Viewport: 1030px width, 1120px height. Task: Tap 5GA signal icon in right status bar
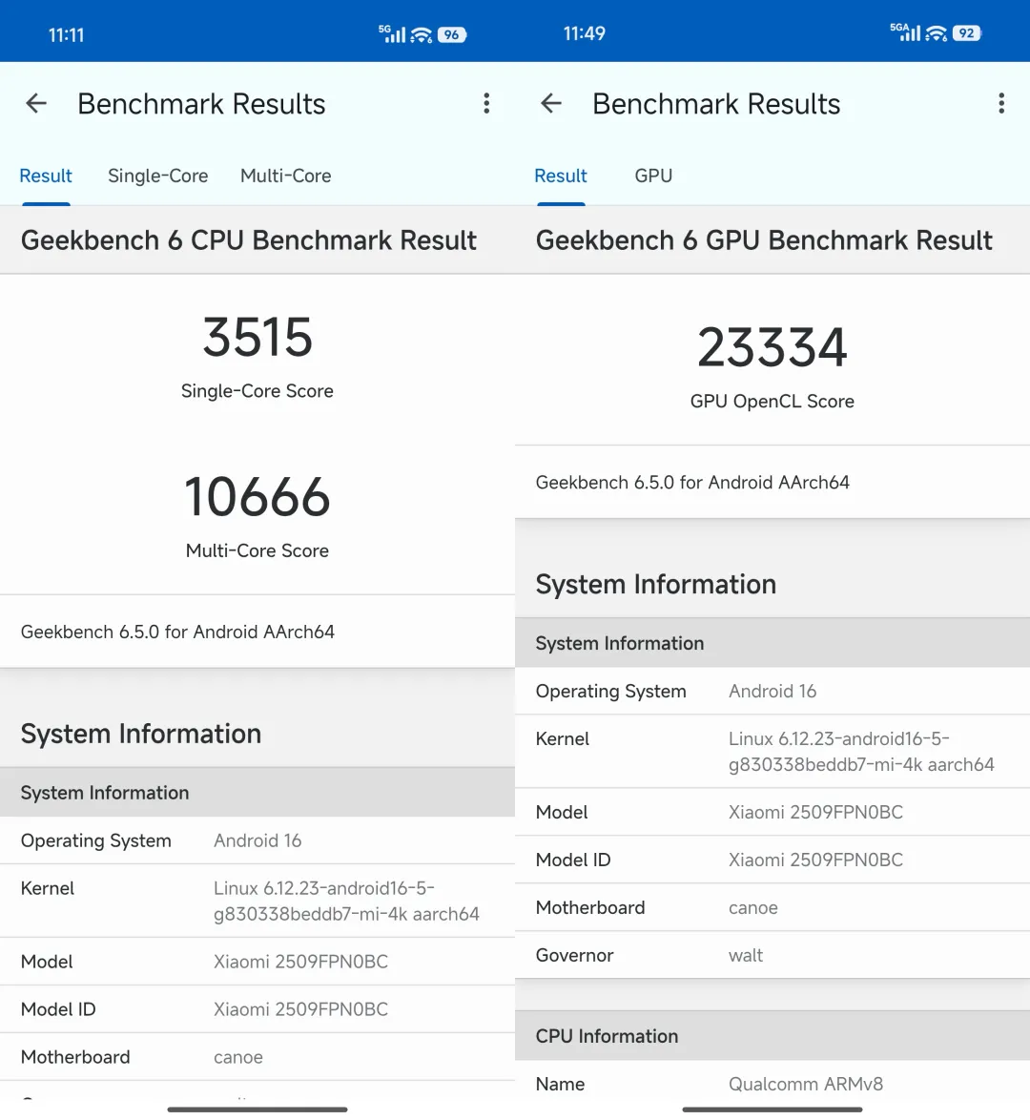tap(905, 32)
